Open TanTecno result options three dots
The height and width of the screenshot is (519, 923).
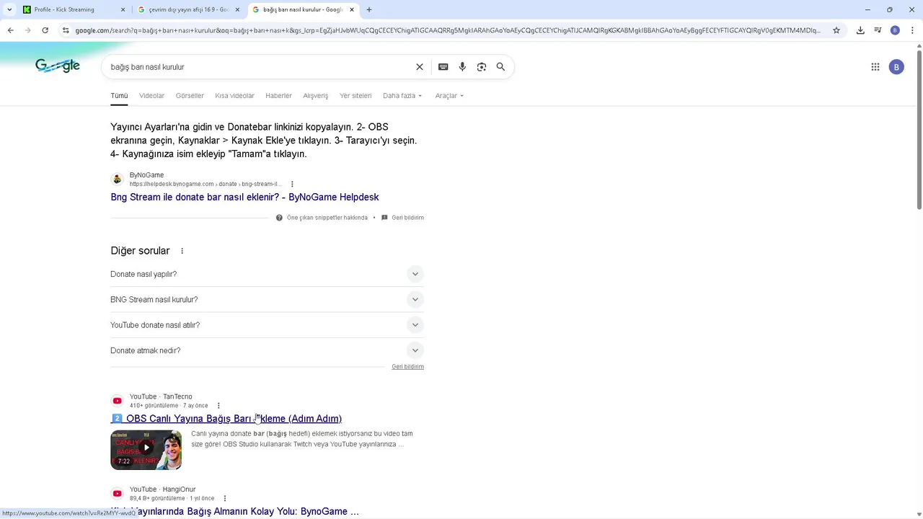[218, 406]
